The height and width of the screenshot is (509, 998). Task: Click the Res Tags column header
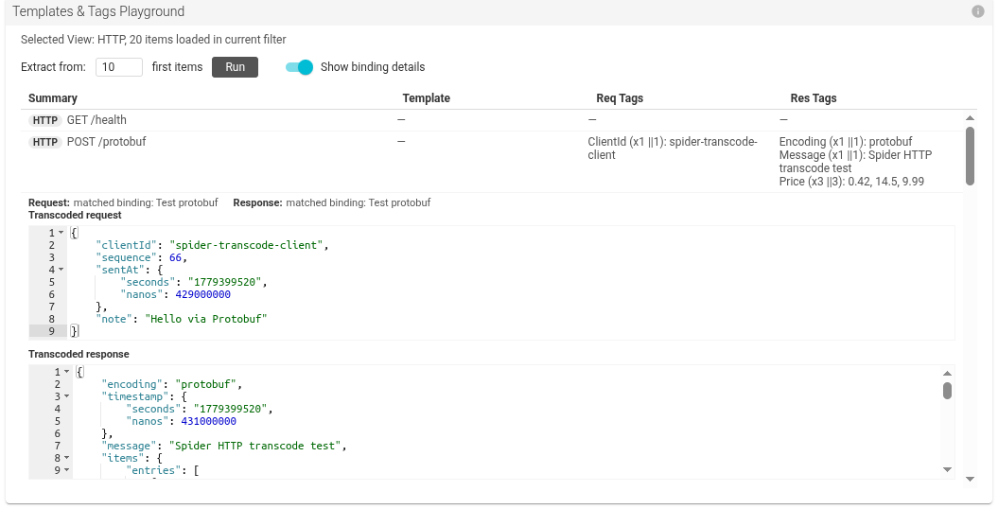click(814, 98)
